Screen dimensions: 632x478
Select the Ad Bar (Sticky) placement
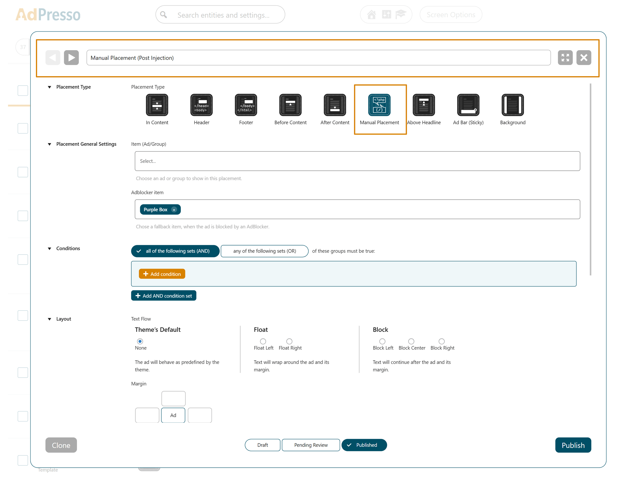(468, 105)
